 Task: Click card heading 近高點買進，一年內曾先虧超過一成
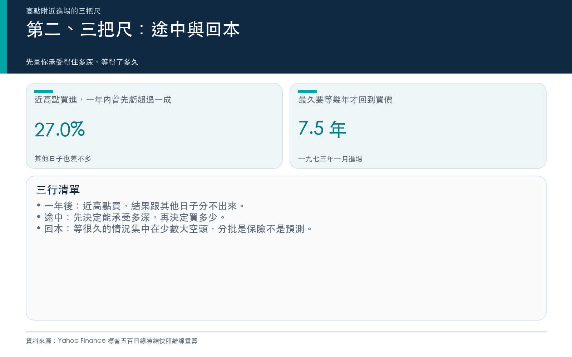(x=103, y=100)
